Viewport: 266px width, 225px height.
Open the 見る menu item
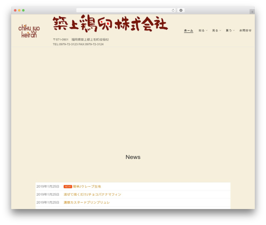click(215, 30)
